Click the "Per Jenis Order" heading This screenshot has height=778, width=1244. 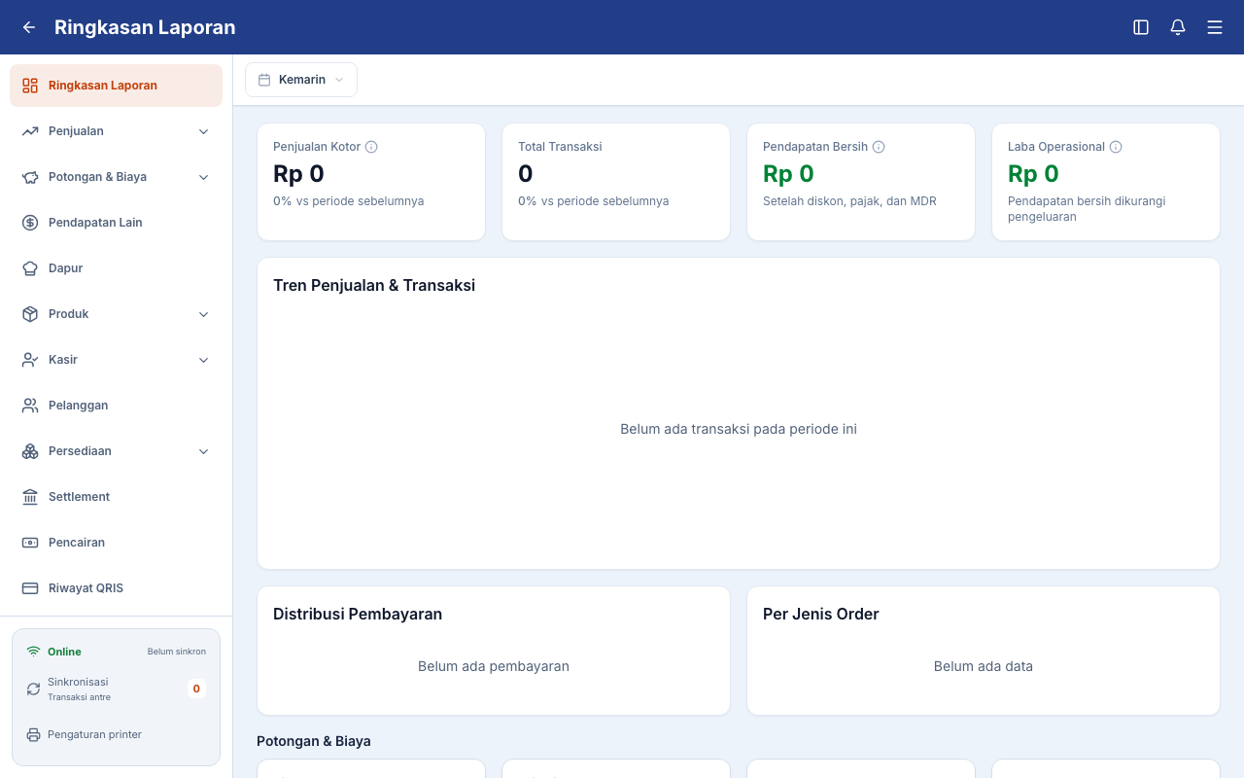point(821,615)
